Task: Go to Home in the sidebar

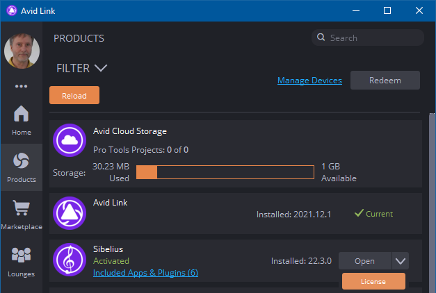Action: (x=22, y=119)
